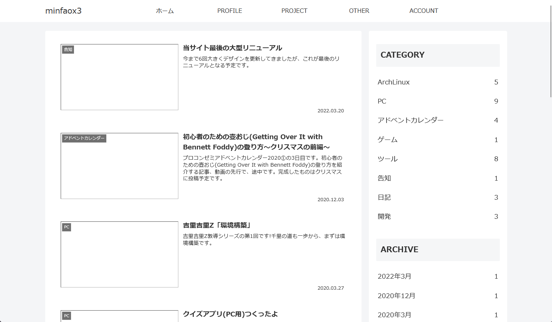
Task: Open the ACCOUNT page
Action: 424,11
